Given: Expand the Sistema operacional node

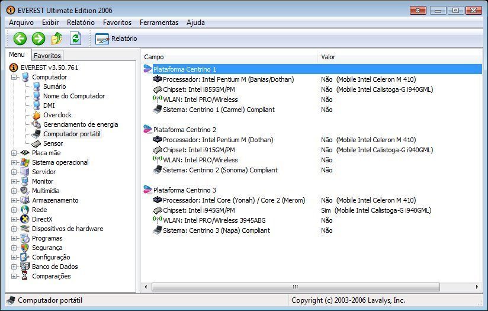Looking at the screenshot, I should [x=14, y=162].
